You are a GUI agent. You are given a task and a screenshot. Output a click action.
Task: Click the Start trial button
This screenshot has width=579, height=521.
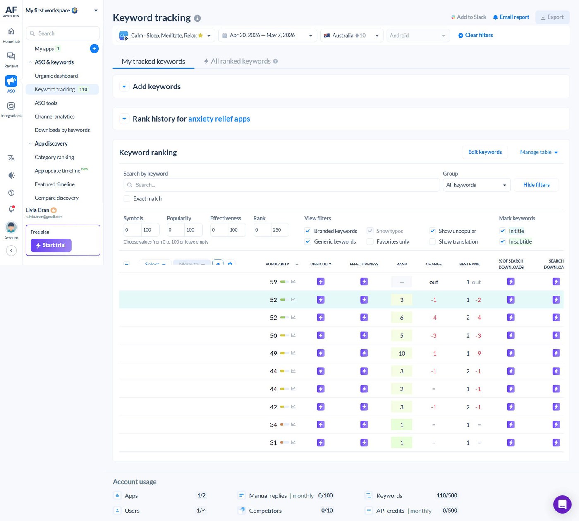pos(51,245)
